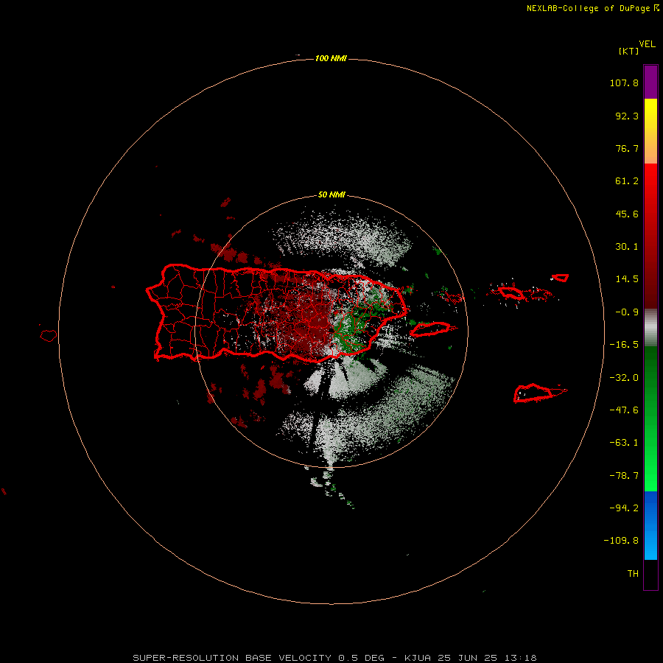Image resolution: width=663 pixels, height=663 pixels.
Task: Click the 45.6 legend value
Action: pyautogui.click(x=627, y=214)
